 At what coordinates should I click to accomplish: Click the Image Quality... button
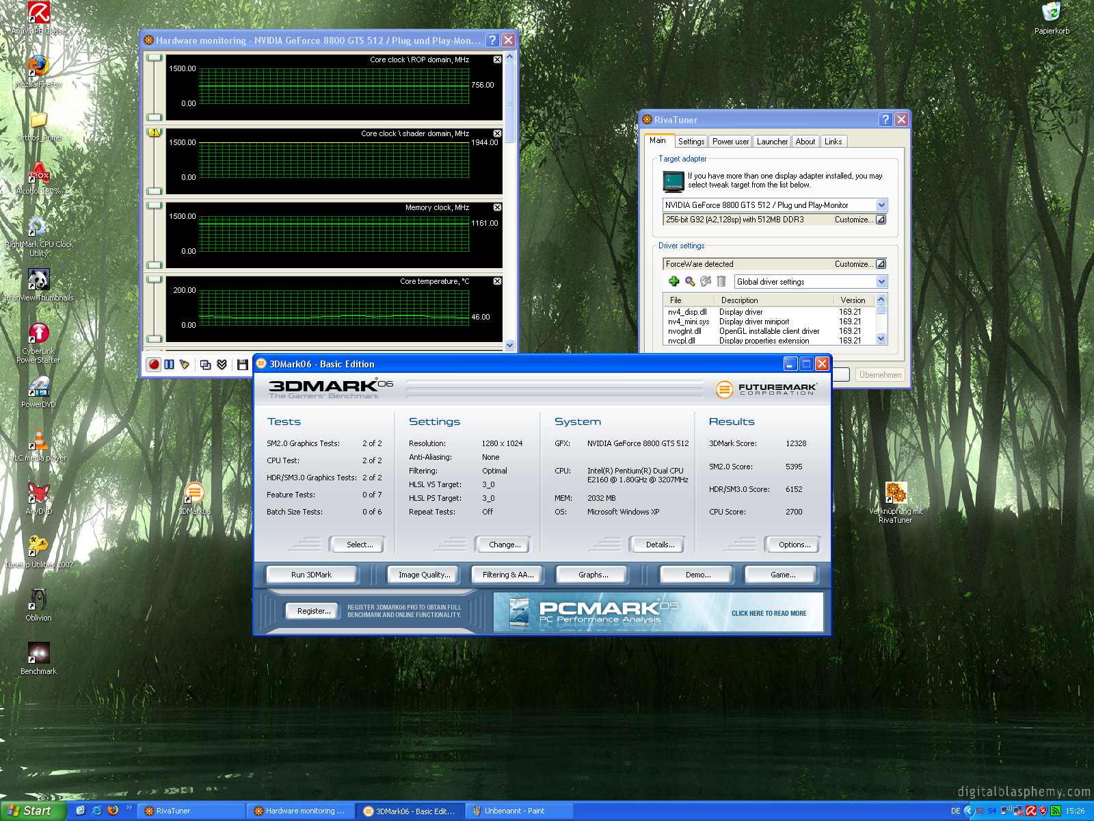[x=425, y=575]
